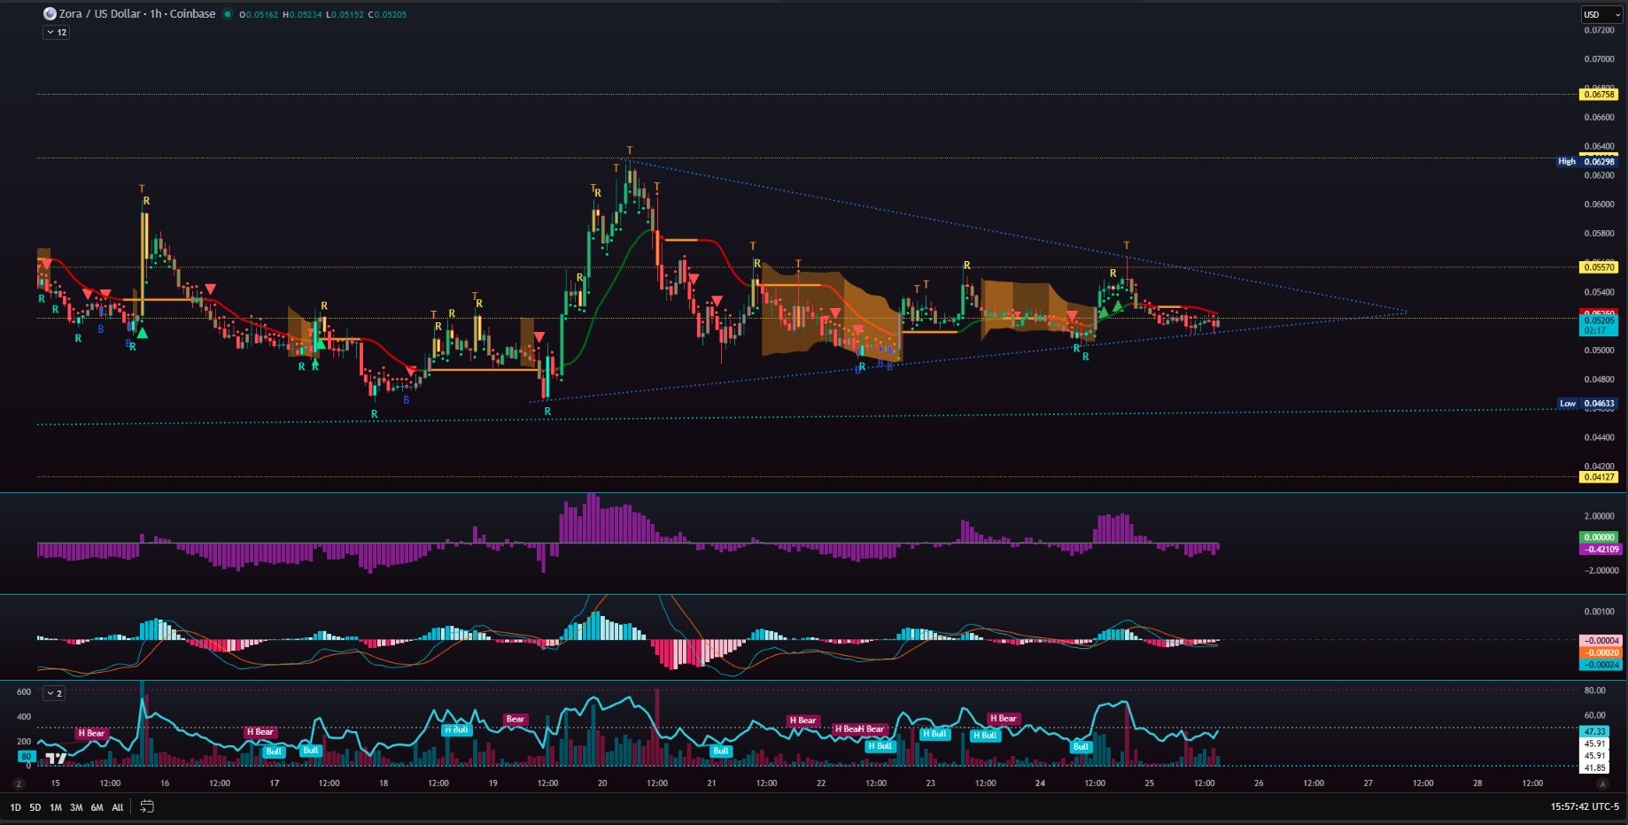This screenshot has width=1628, height=825.
Task: Click date 20 on the time axis
Action: coord(602,783)
